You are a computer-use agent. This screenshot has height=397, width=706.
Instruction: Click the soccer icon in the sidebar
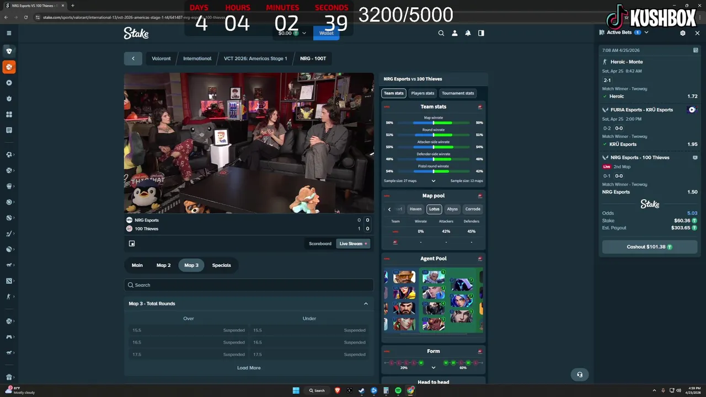(9, 155)
